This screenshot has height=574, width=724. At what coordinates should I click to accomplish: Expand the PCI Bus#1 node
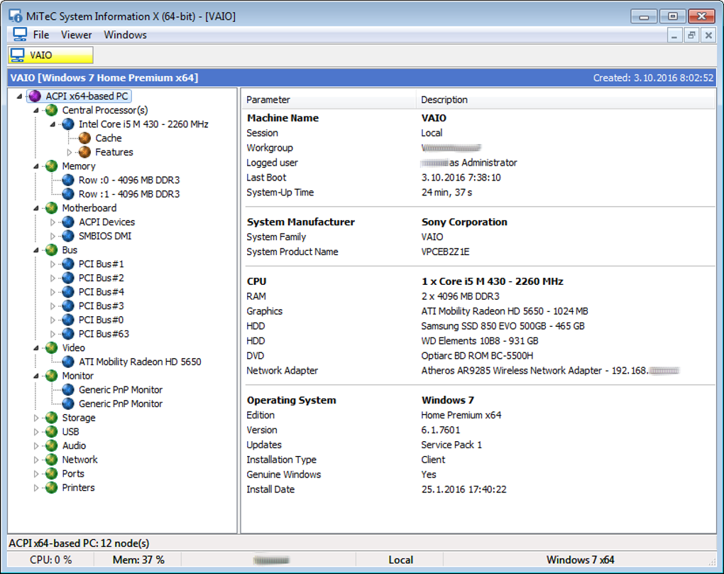(x=53, y=264)
